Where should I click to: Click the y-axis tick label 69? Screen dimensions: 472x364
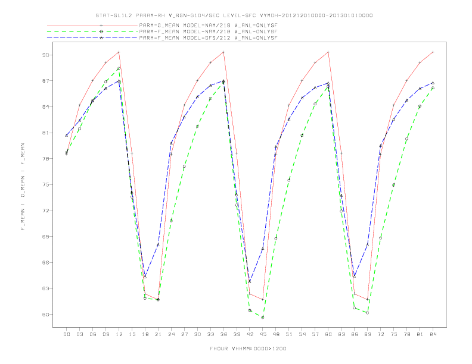[45, 236]
